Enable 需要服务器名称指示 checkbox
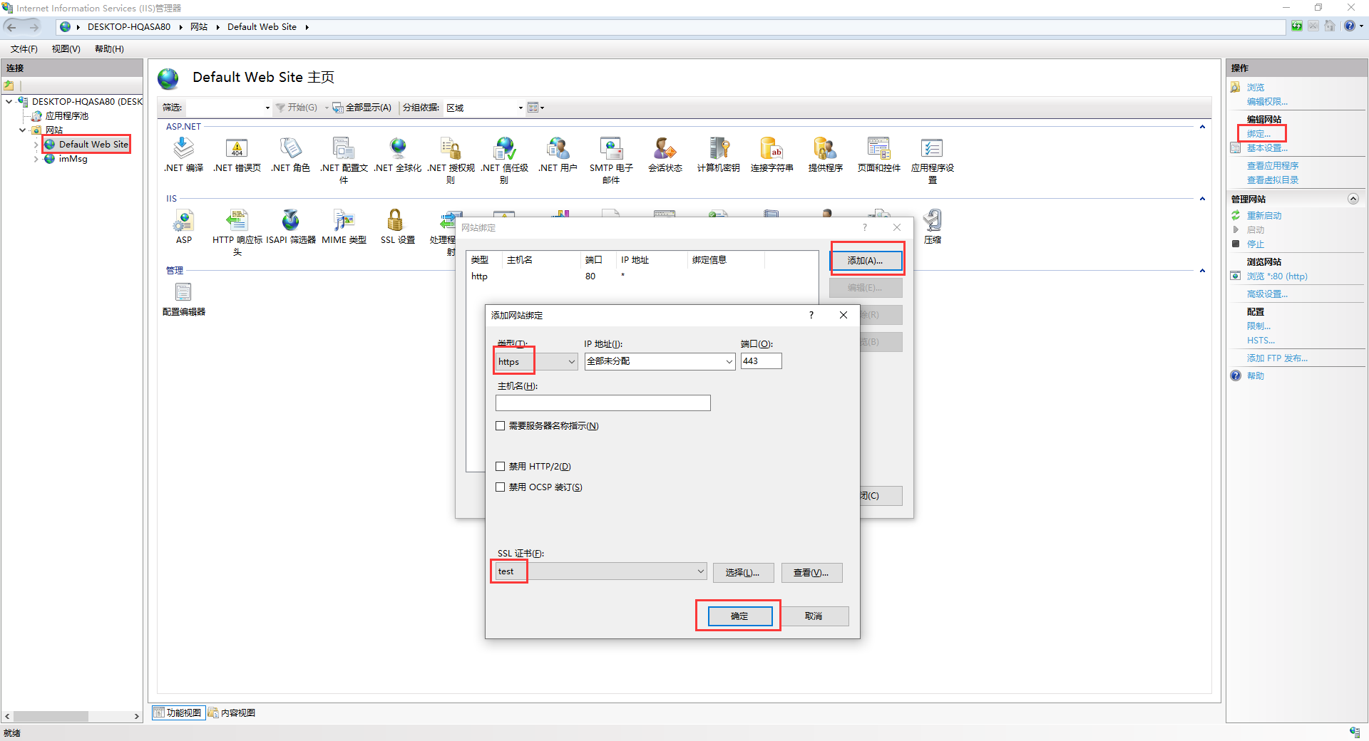 click(x=501, y=426)
